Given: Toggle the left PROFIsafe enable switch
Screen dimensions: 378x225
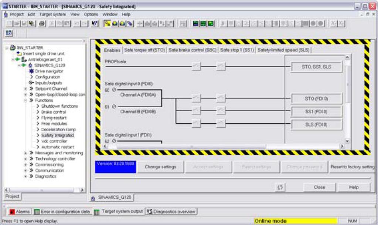Looking at the screenshot, I should pyautogui.click(x=196, y=66).
